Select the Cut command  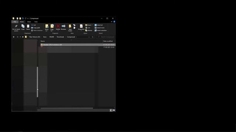coord(34,25)
